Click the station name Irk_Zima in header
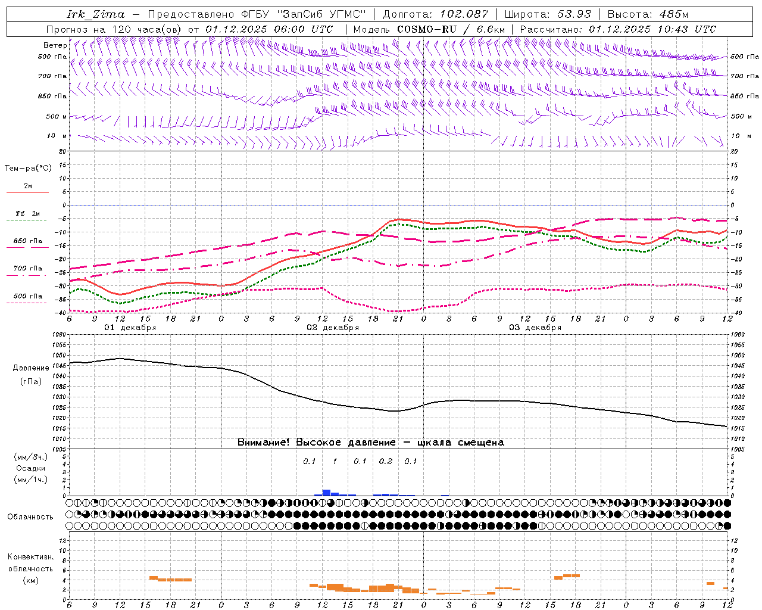This screenshot has width=762, height=610. 96,14
